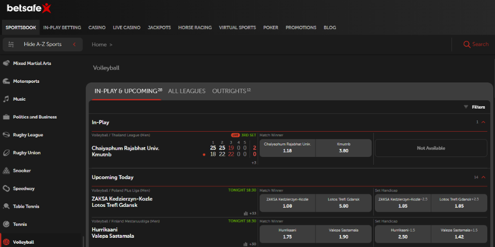Image resolution: width=495 pixels, height=247 pixels.
Task: Bet on ZAKSA Kedzierzyn-Kozle match winner 1.08
Action: (287, 203)
